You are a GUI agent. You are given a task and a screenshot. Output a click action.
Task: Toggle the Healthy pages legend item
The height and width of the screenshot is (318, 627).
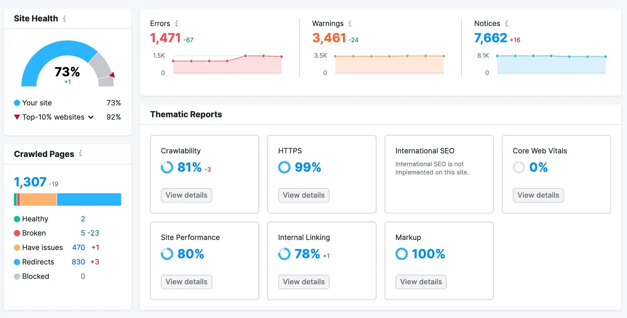35,219
